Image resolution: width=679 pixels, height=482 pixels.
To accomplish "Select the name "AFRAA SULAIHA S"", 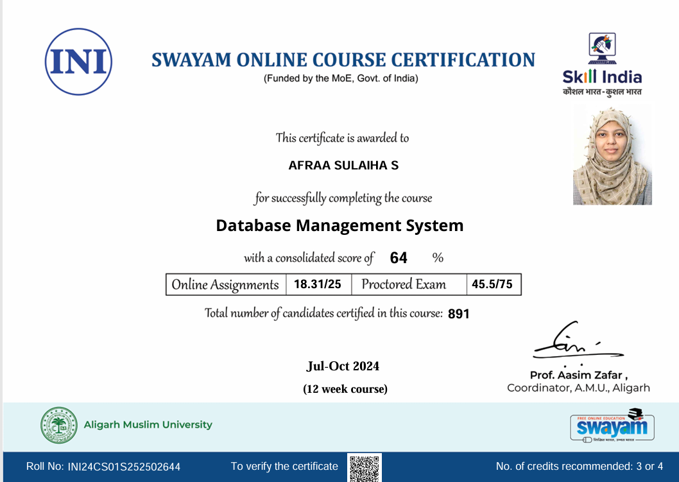I will 343,166.
